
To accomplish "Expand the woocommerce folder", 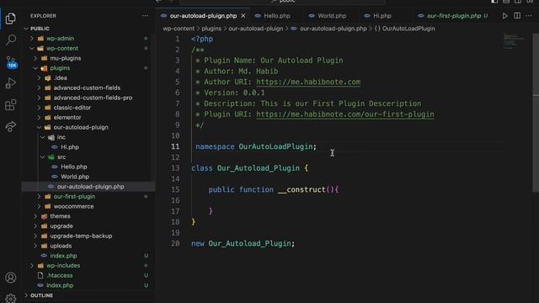I will (x=39, y=206).
